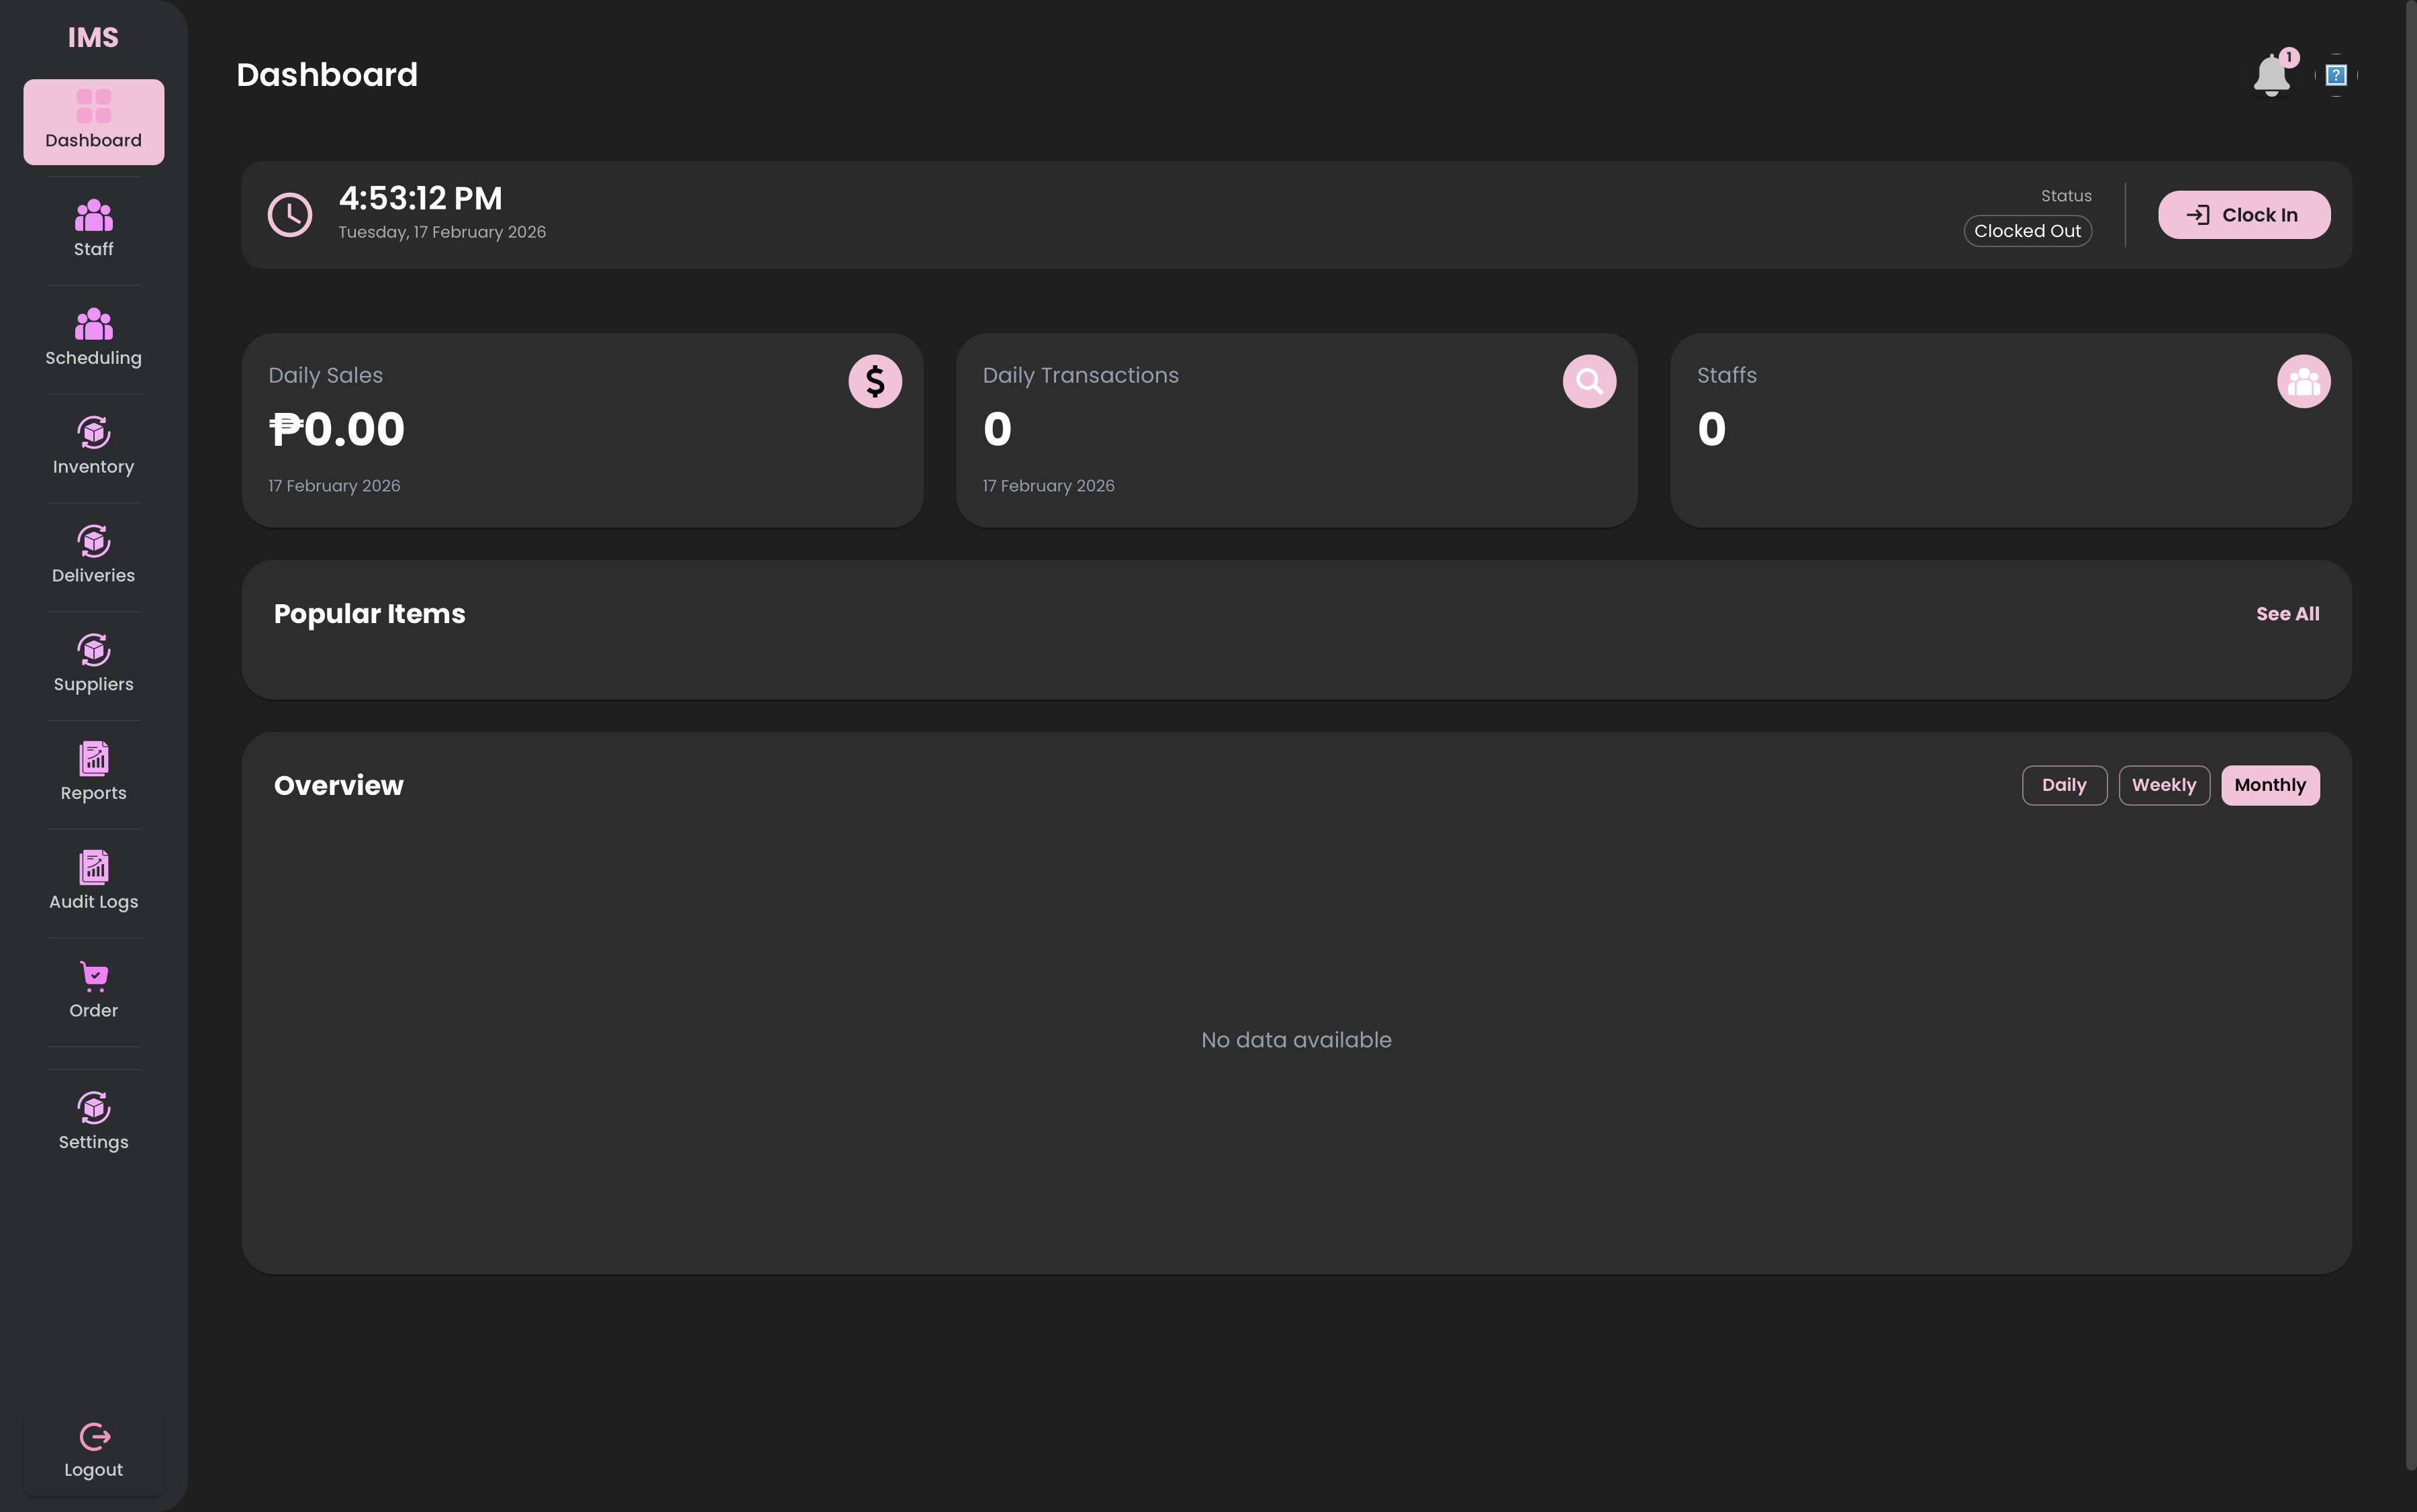The image size is (2417, 1512).
Task: Open the notification bell
Action: pyautogui.click(x=2271, y=76)
